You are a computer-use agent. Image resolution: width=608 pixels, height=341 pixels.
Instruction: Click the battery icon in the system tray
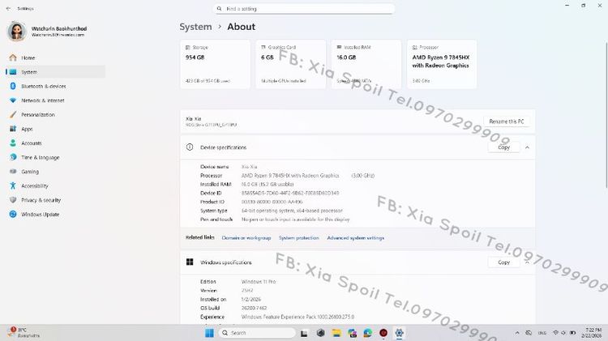point(572,333)
